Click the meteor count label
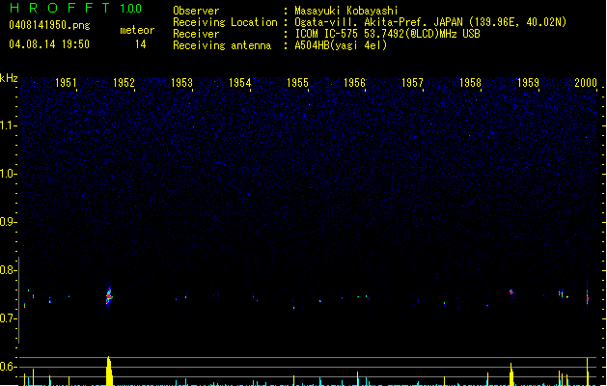 tap(137, 30)
